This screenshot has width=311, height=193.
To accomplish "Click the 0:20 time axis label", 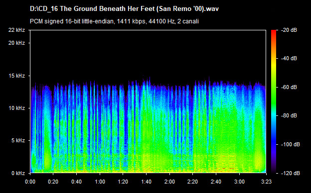I will point(53,182).
